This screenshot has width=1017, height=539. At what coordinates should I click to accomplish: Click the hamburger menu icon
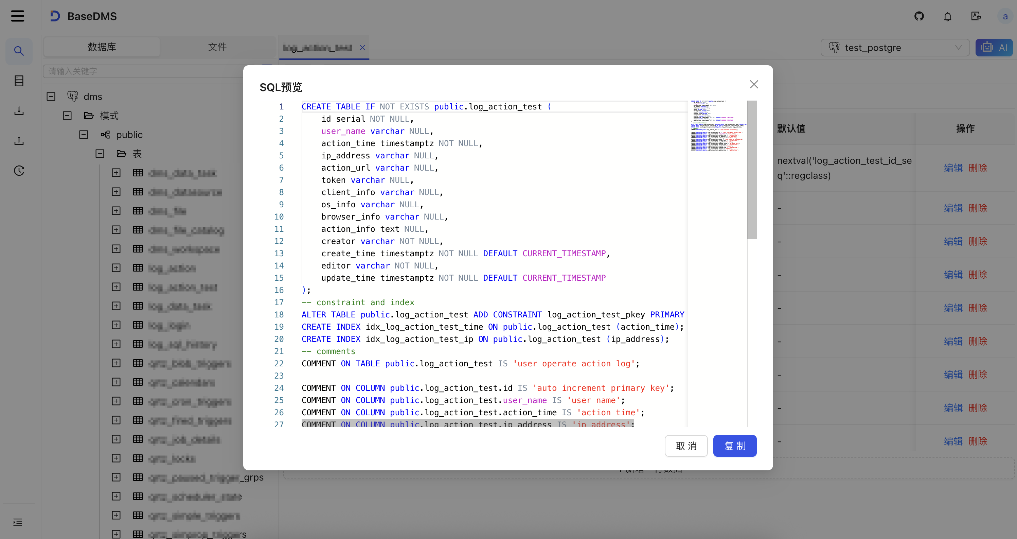pyautogui.click(x=17, y=16)
